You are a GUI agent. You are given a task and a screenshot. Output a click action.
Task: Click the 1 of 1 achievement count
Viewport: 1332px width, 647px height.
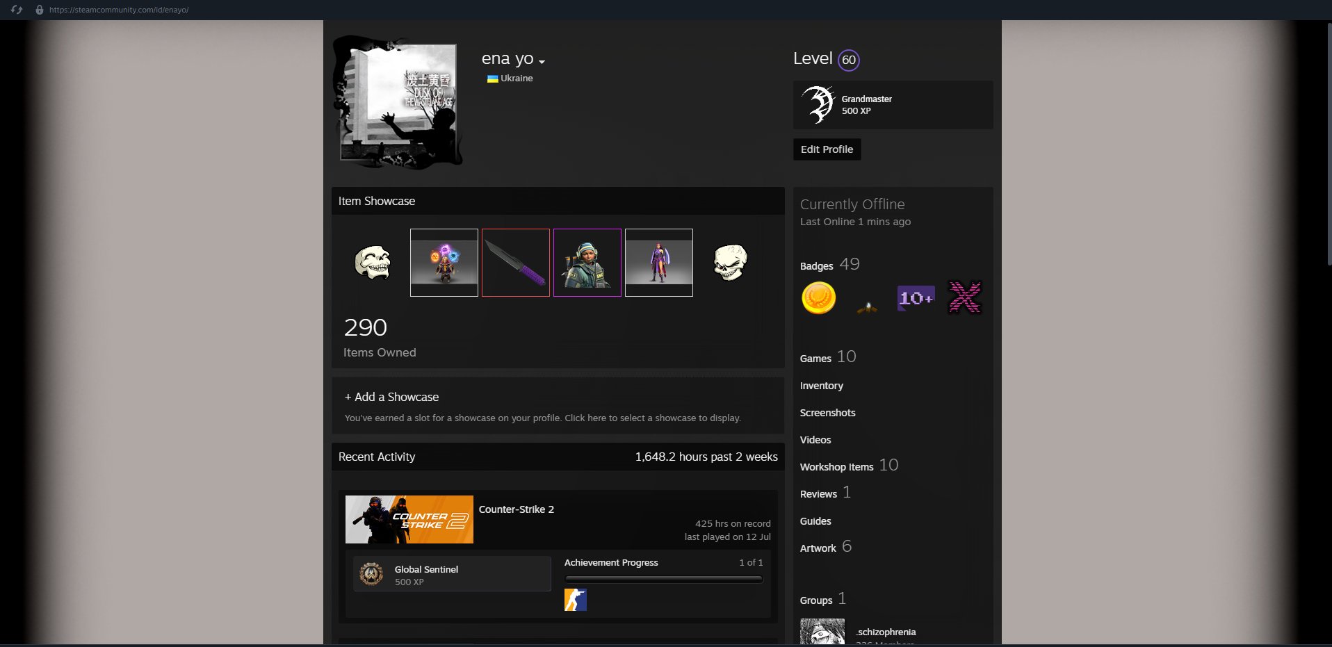[751, 563]
